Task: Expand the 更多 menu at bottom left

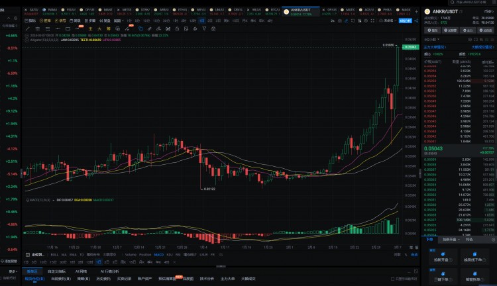Action: coord(14,271)
